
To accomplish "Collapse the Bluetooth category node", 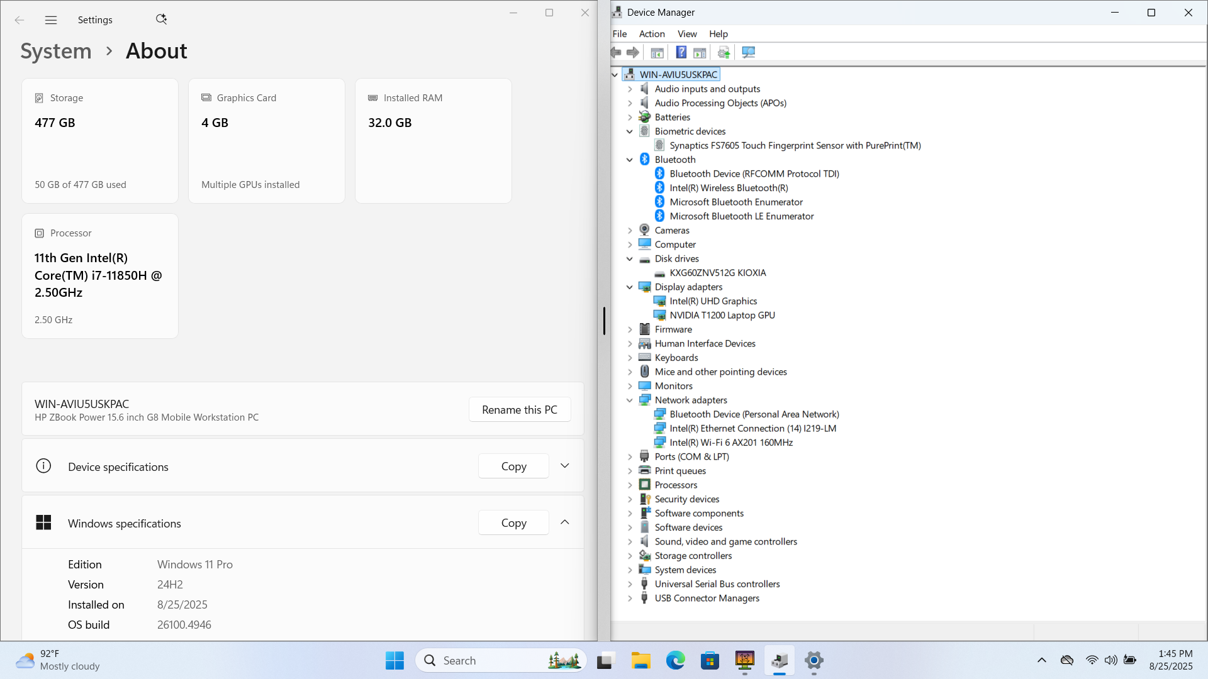I will tap(630, 160).
